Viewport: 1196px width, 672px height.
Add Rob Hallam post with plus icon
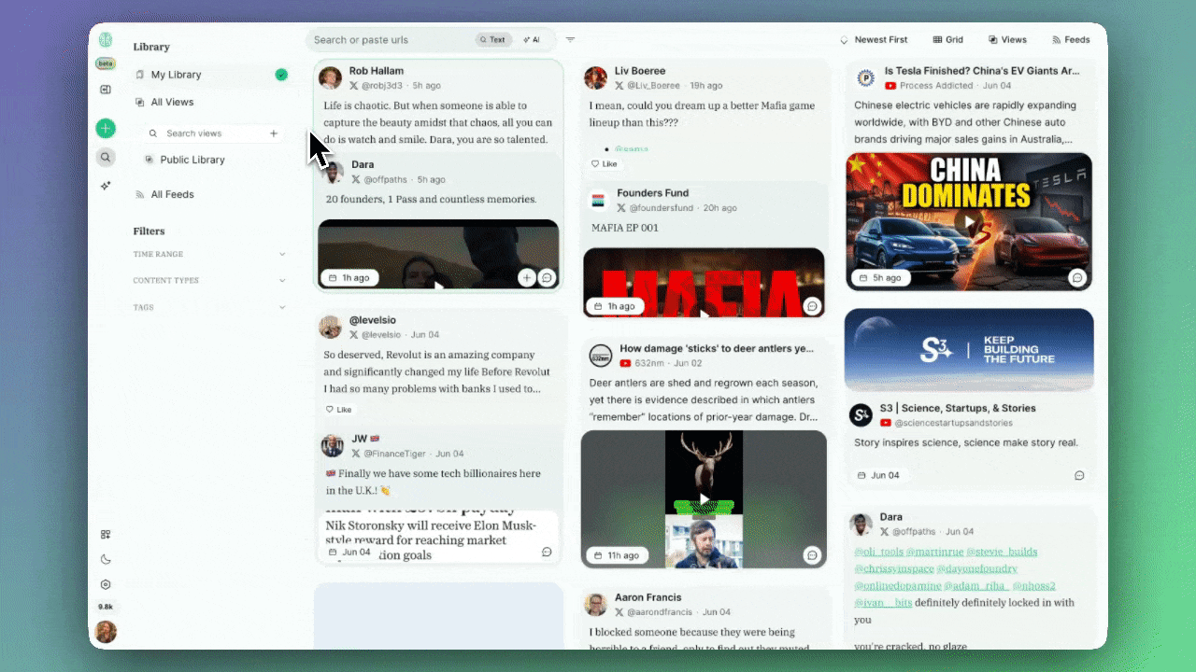[x=527, y=277]
